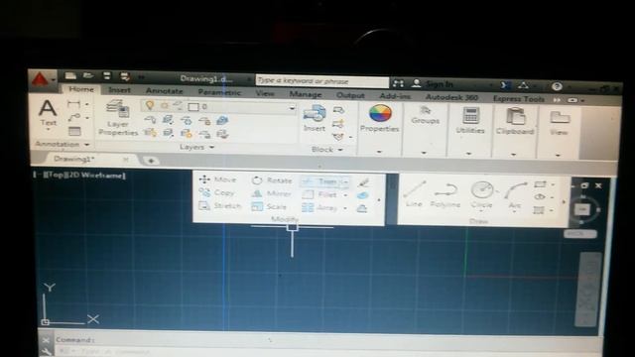
Task: Click the search binoculars icon
Action: coord(399,83)
